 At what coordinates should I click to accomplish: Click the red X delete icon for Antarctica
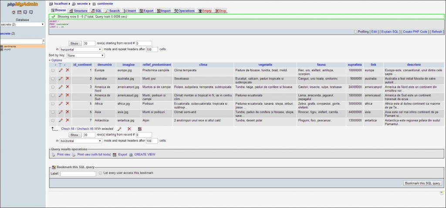pos(68,120)
